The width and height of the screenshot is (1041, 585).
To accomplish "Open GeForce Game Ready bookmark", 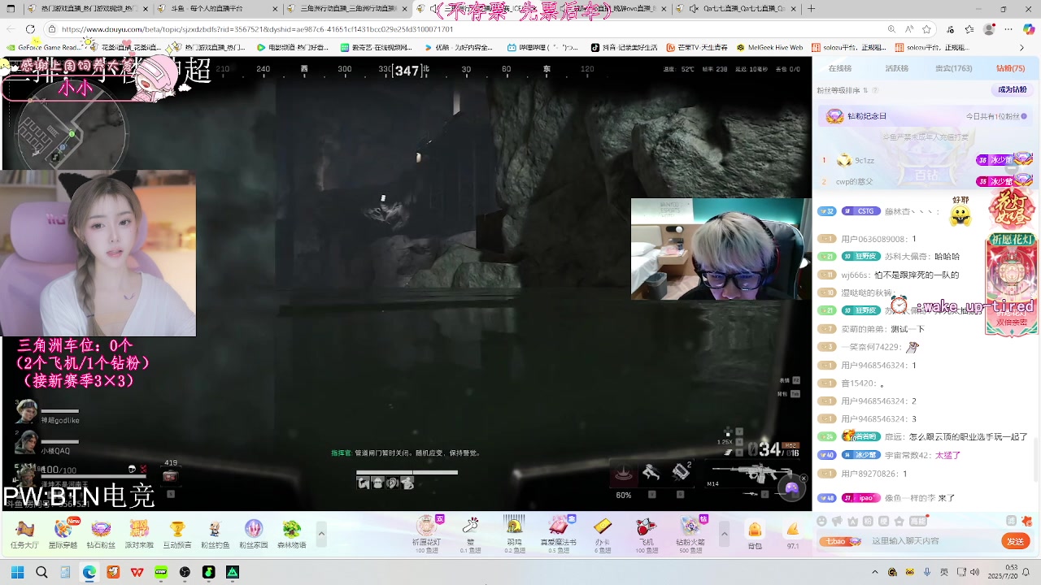I will click(x=45, y=48).
